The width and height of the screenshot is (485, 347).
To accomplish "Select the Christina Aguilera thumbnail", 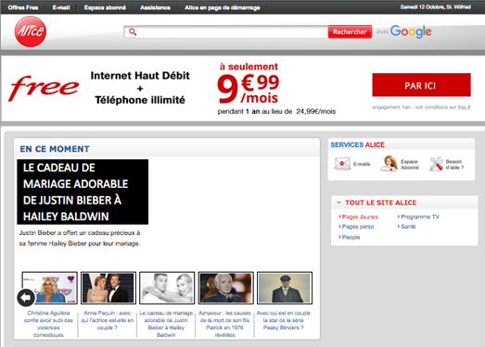I will coord(49,288).
